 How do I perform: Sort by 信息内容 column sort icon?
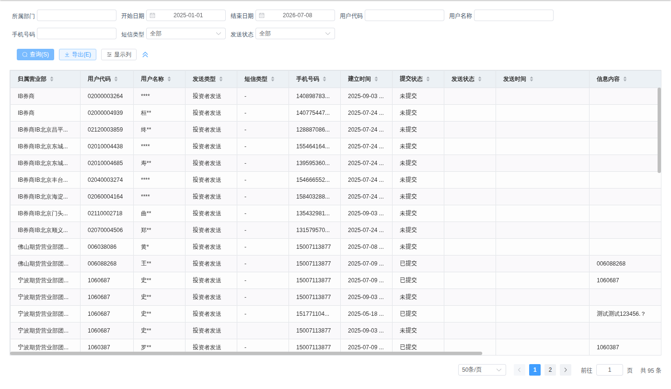[x=625, y=79]
